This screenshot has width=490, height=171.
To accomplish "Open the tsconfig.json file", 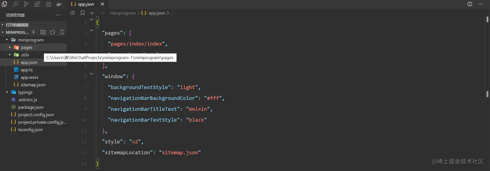I will (x=33, y=129).
